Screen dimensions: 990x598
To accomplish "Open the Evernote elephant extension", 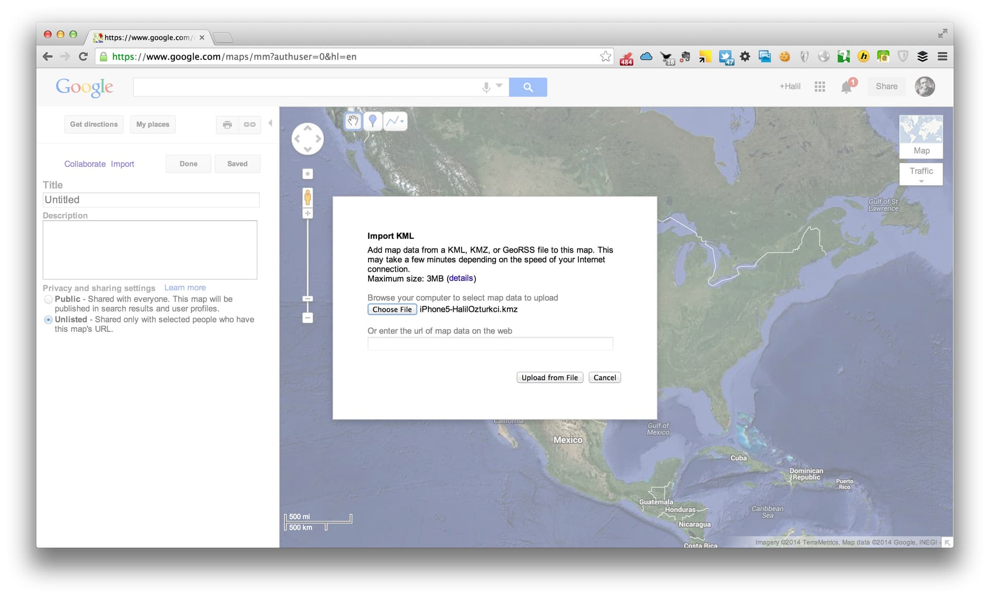I will pyautogui.click(x=685, y=57).
